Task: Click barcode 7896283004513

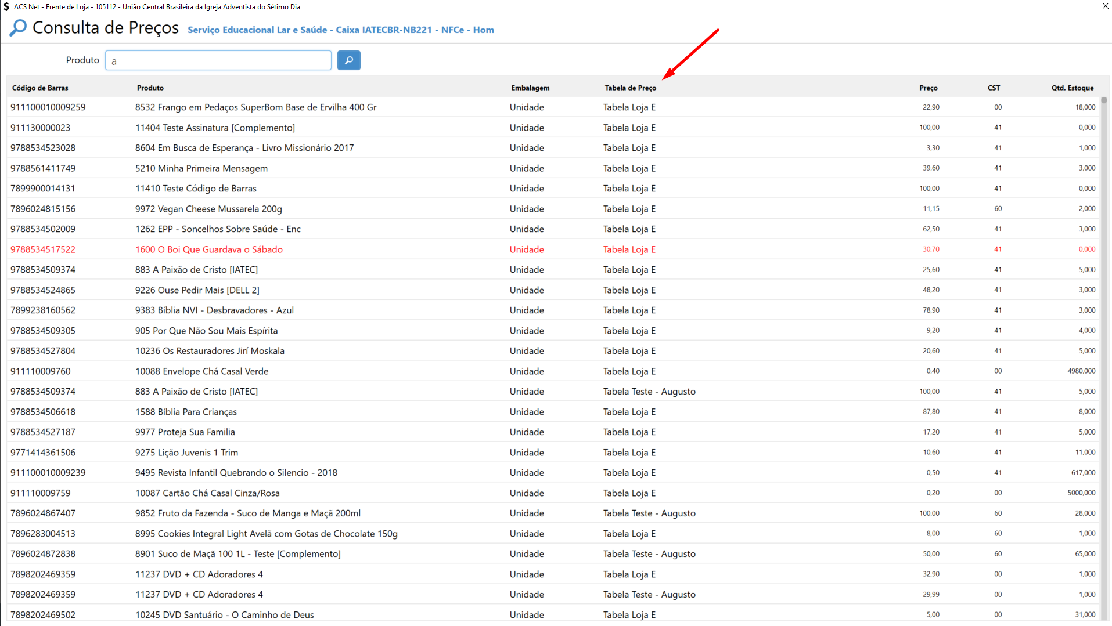Action: 43,534
